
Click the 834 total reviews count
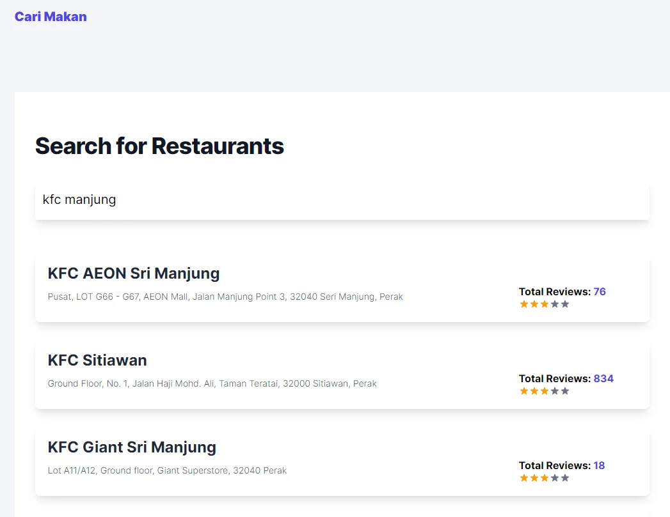click(x=603, y=378)
